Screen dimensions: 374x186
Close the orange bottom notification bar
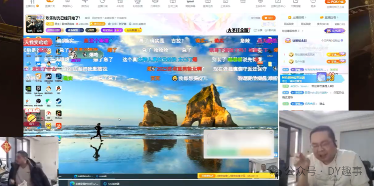[272, 176]
